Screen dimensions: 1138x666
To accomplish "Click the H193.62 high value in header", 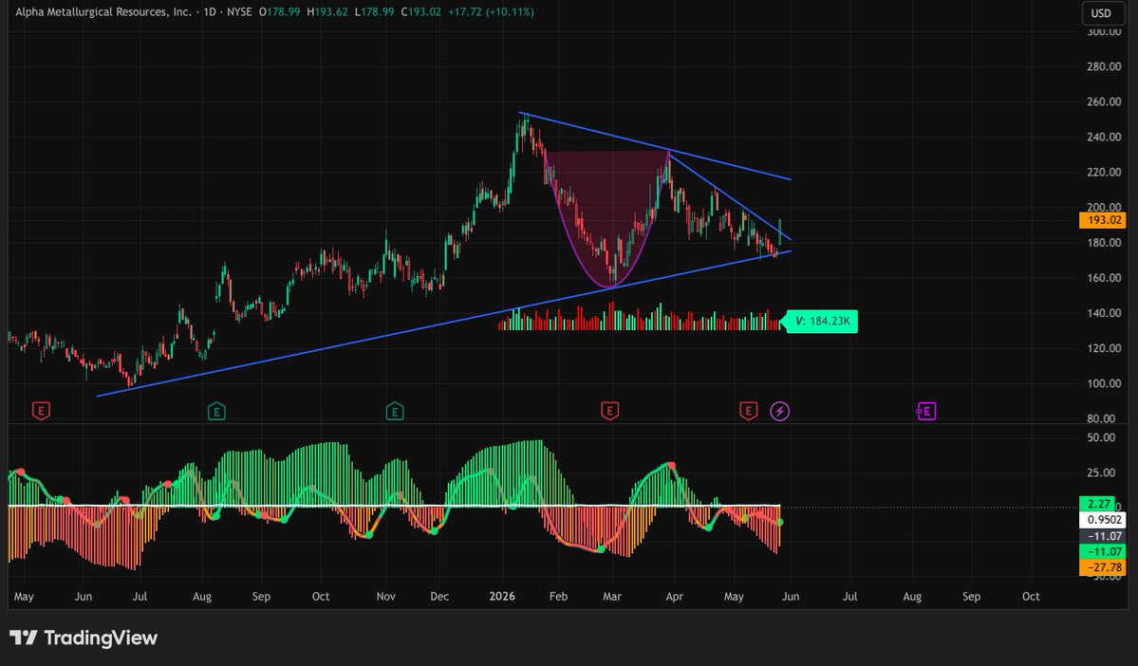I will (x=327, y=11).
